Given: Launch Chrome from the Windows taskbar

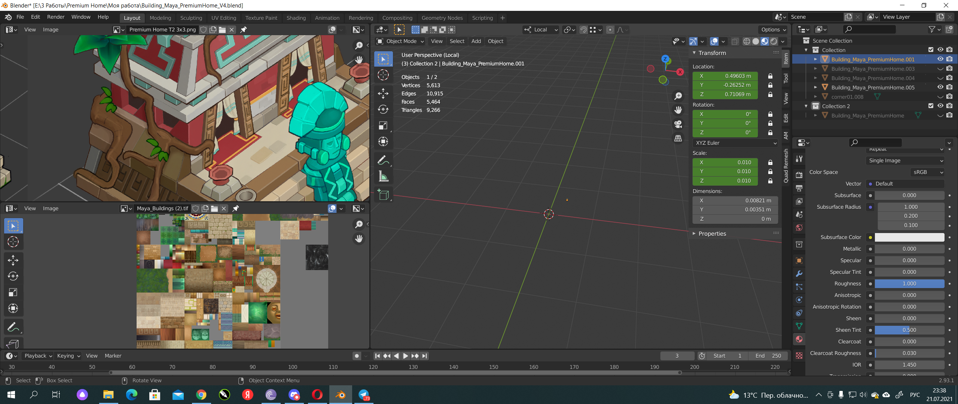Looking at the screenshot, I should pyautogui.click(x=201, y=395).
